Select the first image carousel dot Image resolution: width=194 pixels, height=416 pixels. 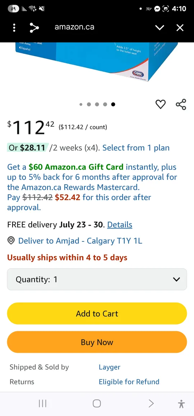click(81, 104)
